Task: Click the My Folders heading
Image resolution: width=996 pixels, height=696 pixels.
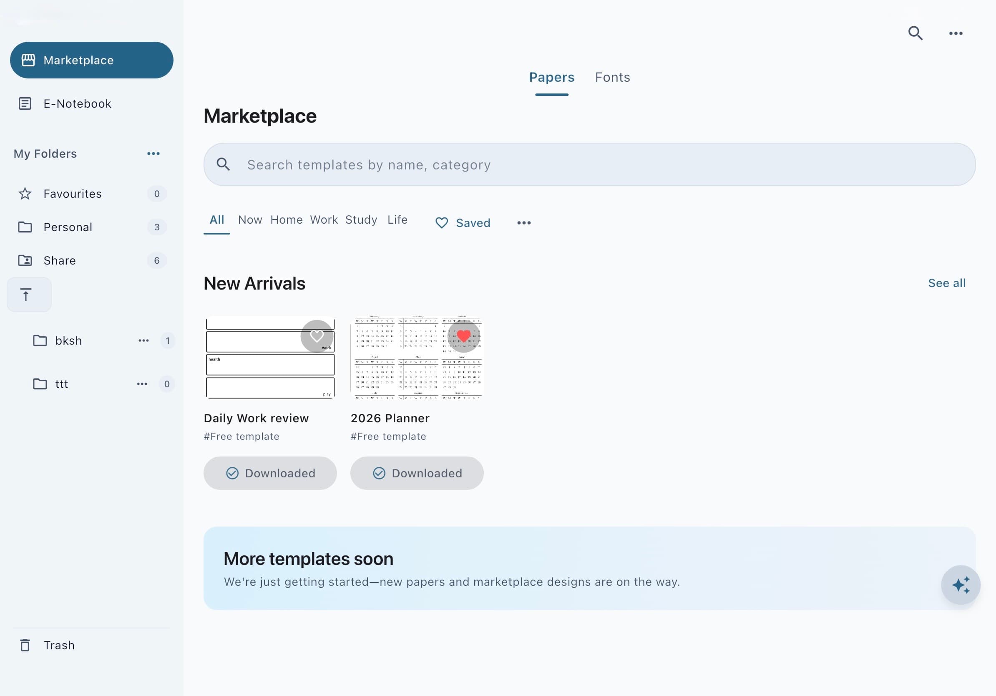Action: [45, 154]
